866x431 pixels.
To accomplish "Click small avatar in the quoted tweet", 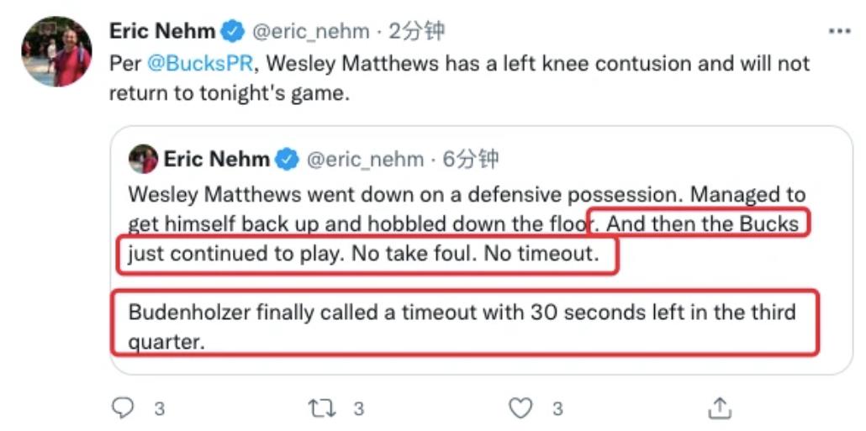I will point(143,159).
